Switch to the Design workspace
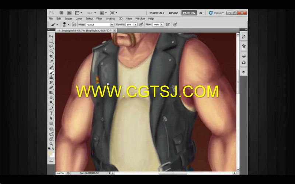Image resolution: width=295 pixels, height=184 pixels. [x=174, y=13]
